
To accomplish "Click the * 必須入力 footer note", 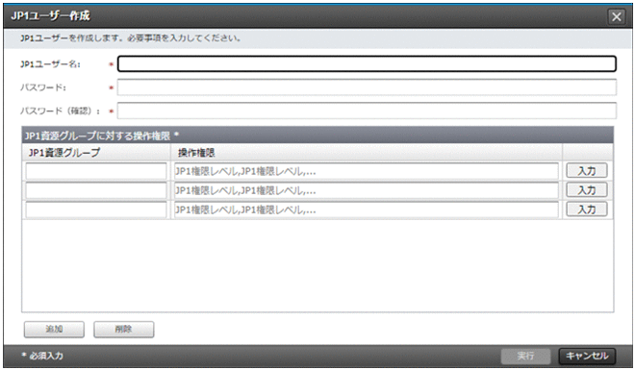I will pyautogui.click(x=42, y=356).
